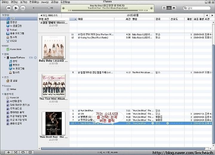Uncheck the Run Devil Run track 1
The image size is (215, 155).
(x=79, y=110)
